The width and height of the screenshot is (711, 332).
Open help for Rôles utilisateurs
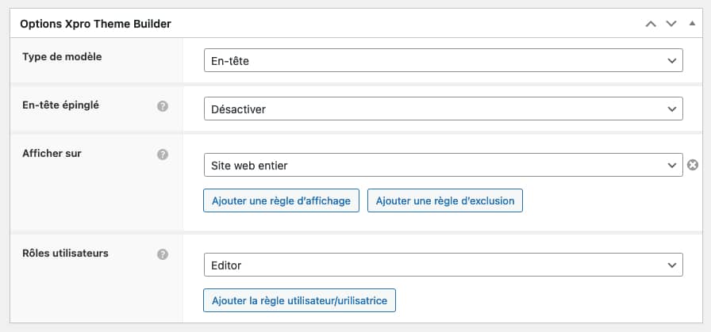point(163,254)
